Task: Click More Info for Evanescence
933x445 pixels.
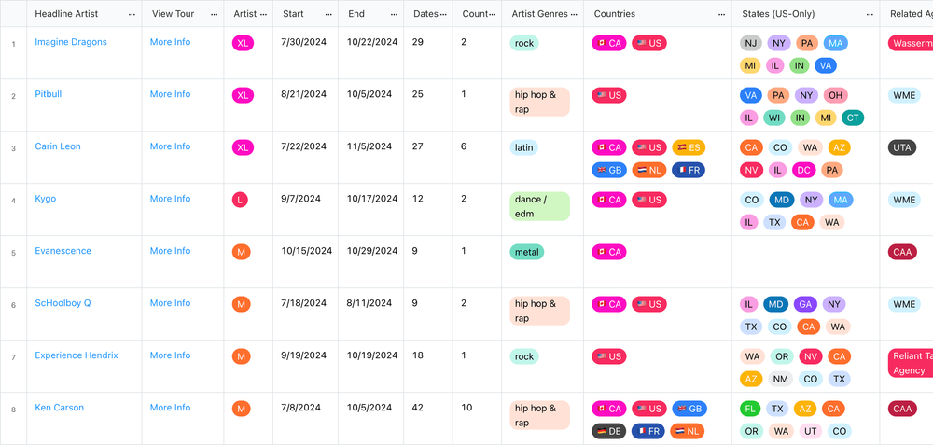Action: coord(170,251)
